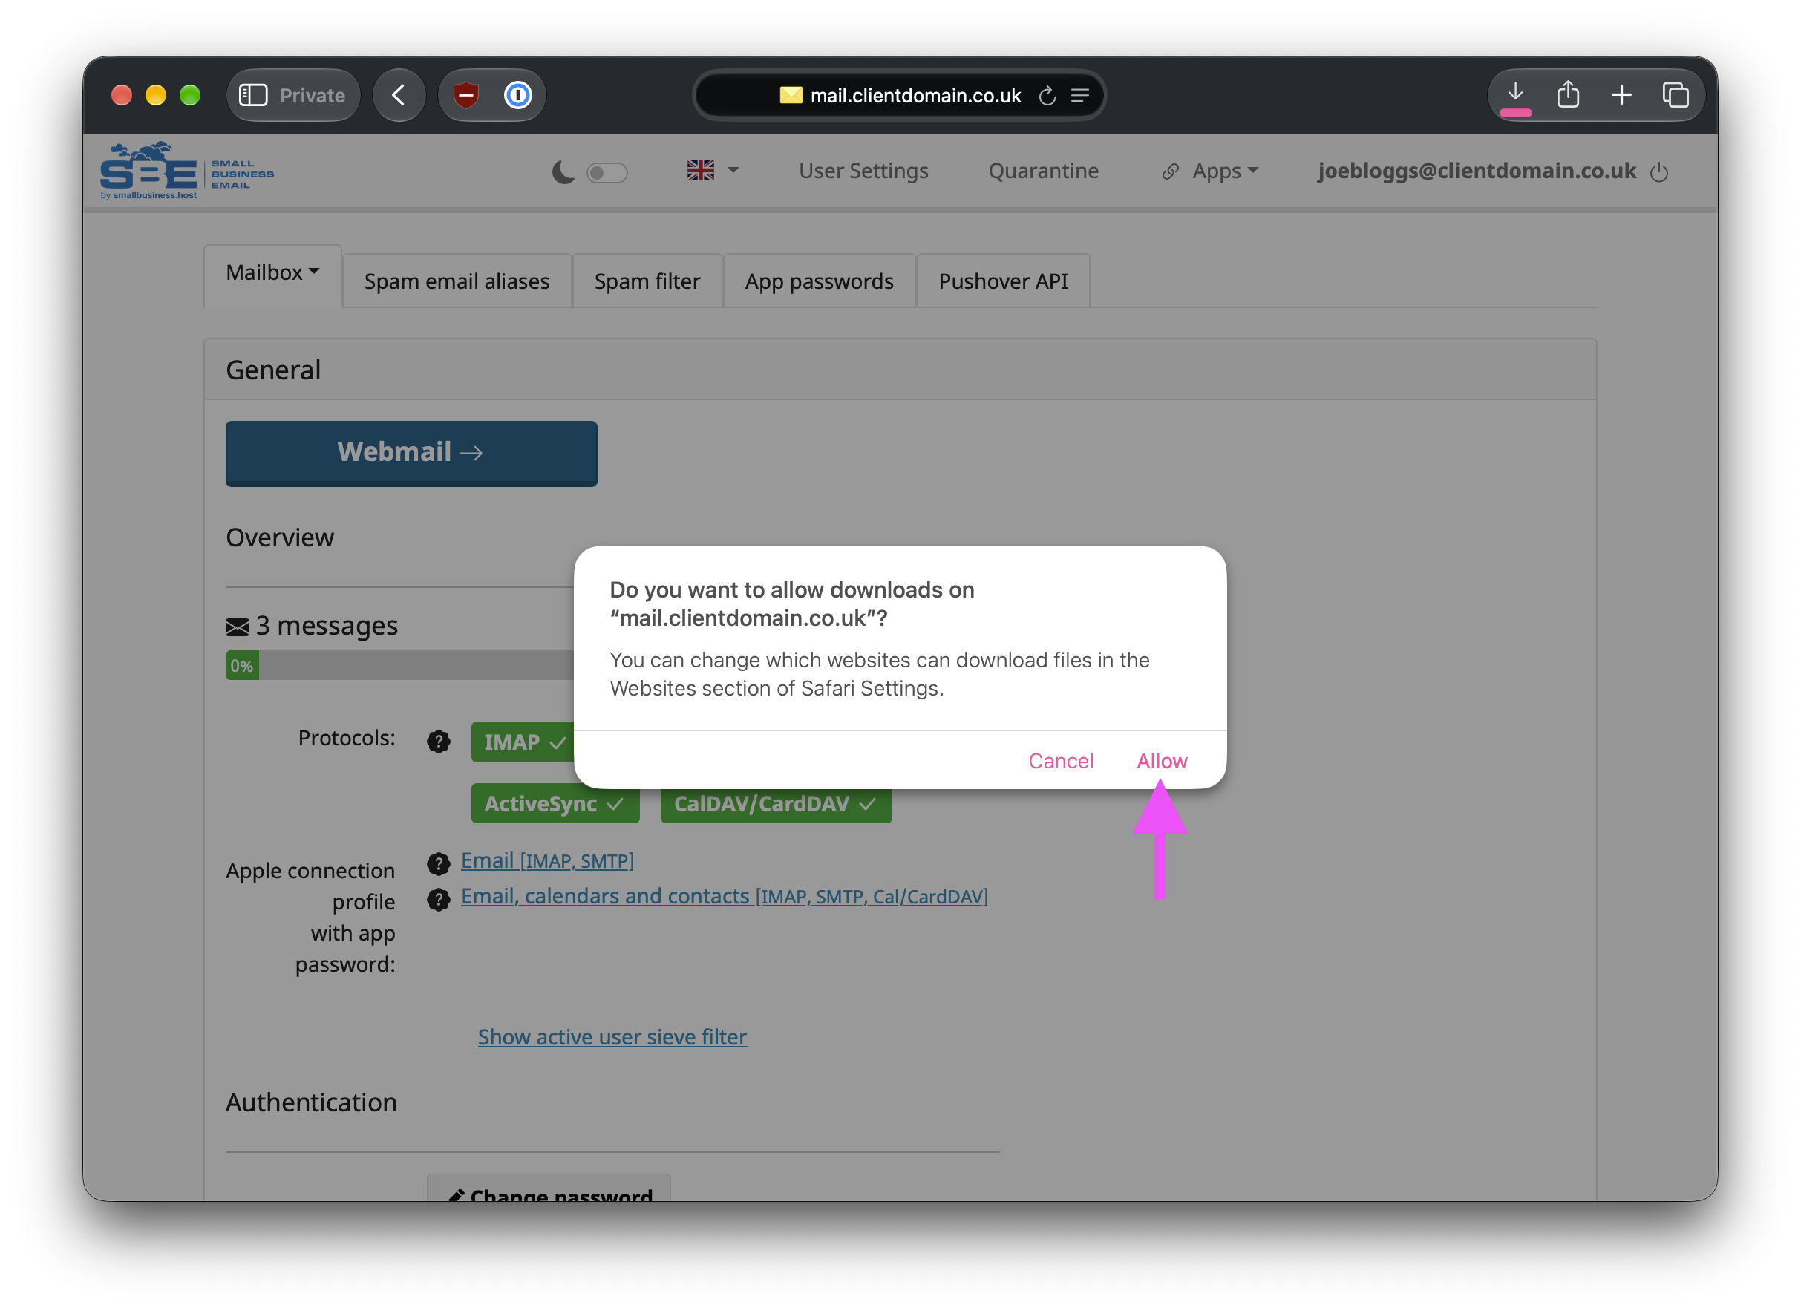Screen dimensions: 1801x1311
Task: Open the Share icon in toolbar
Action: 1568,94
